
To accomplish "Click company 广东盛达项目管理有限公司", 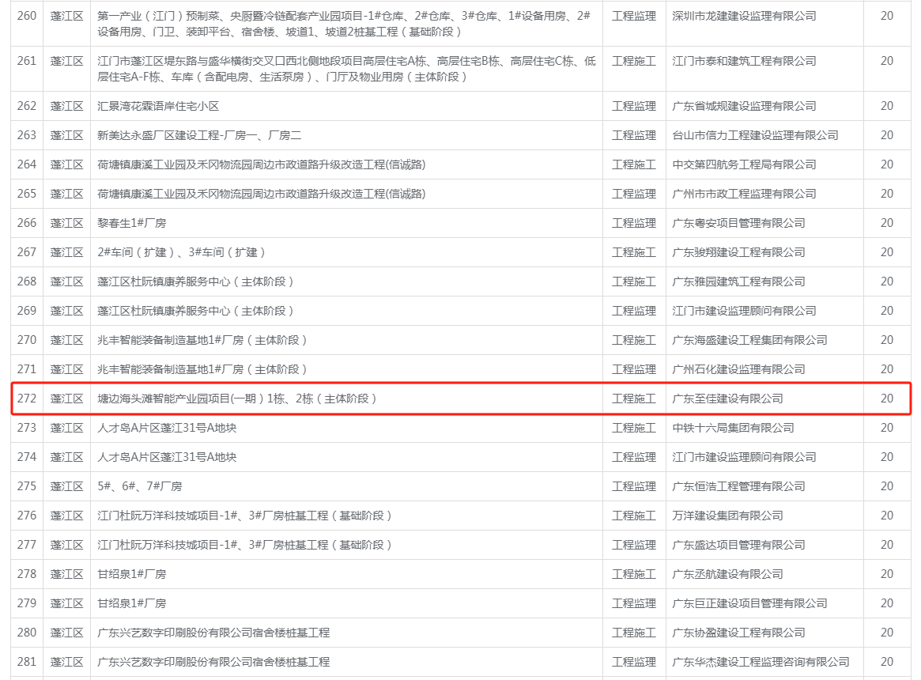I will [739, 546].
